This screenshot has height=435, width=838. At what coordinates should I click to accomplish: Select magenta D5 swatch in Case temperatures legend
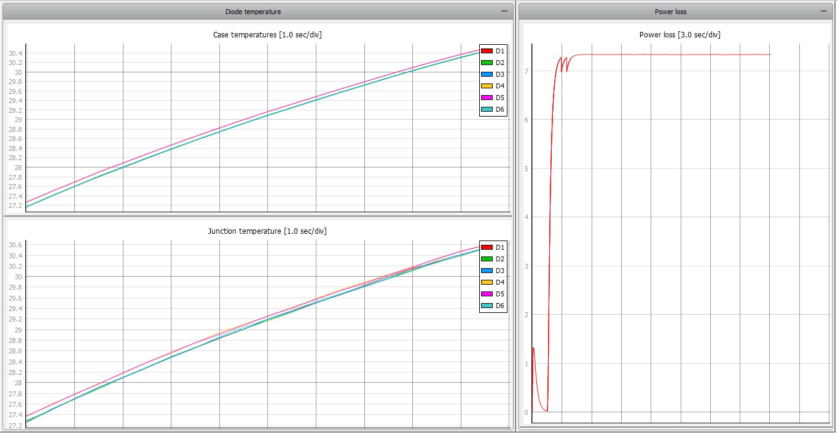coord(487,98)
